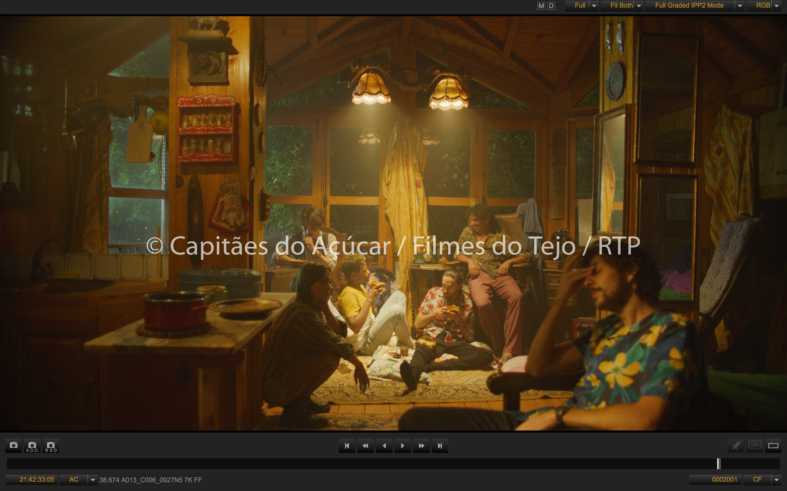Toggle the loop playback icon
787x491 pixels.
pos(773,446)
